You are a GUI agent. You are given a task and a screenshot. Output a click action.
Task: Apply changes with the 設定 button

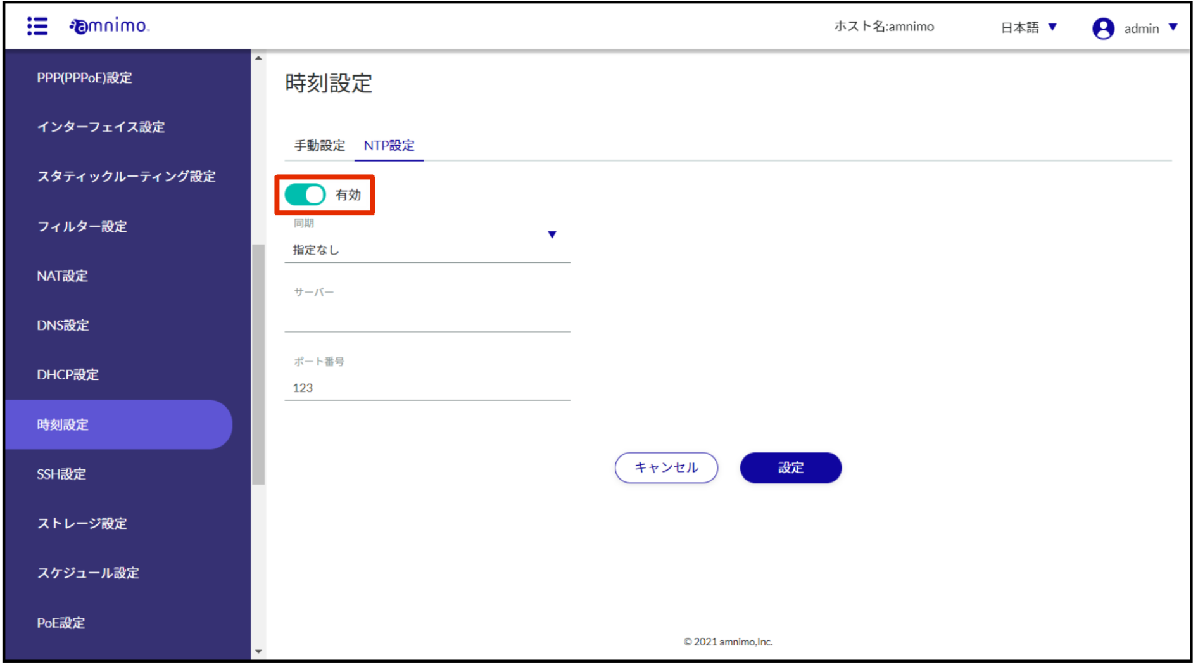[790, 467]
